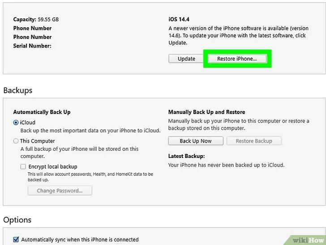Click the wikiHow logo watermark

(x=308, y=240)
